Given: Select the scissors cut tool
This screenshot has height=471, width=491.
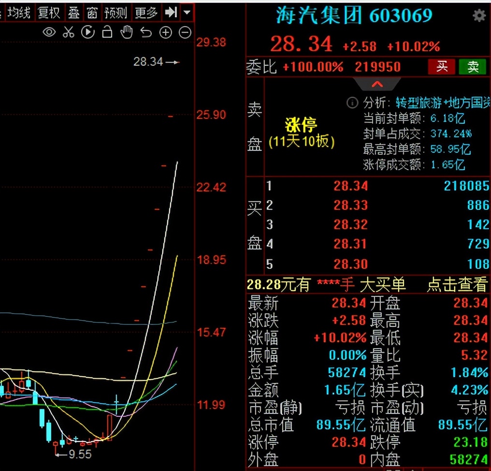Looking at the screenshot, I should (68, 32).
